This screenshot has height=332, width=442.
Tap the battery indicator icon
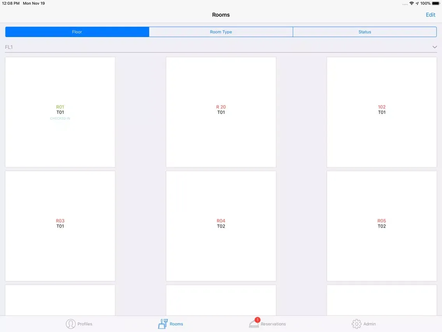point(435,4)
